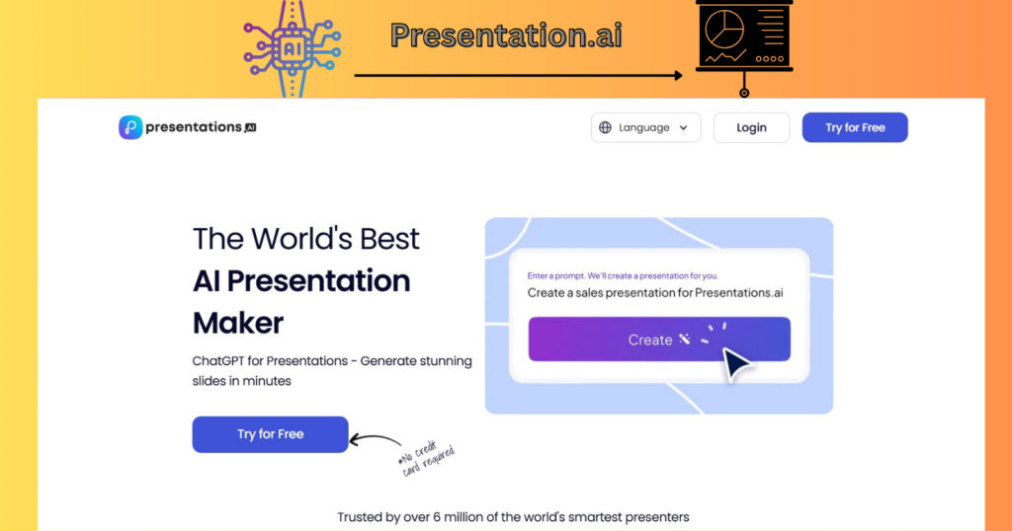Click the magic wand icon on Create
This screenshot has width=1012, height=531.
click(685, 339)
